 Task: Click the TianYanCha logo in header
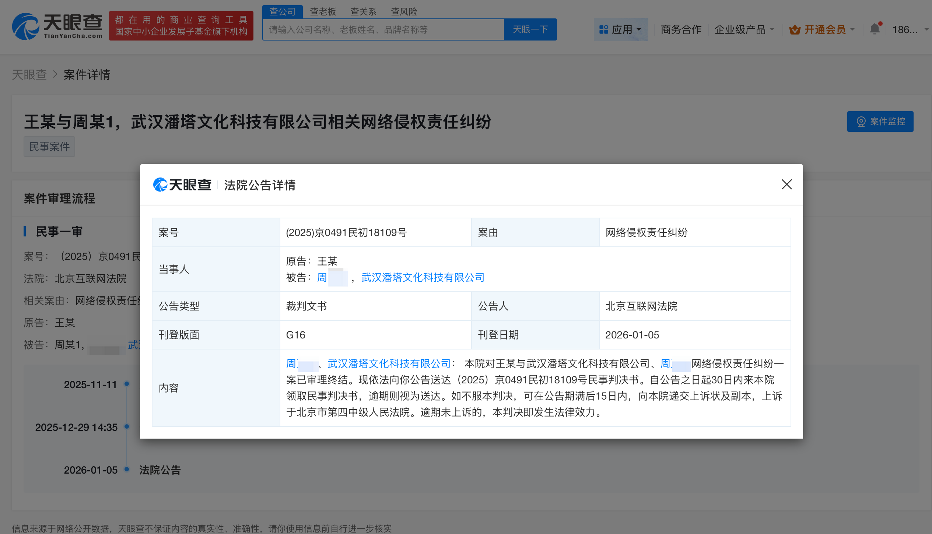coord(57,26)
